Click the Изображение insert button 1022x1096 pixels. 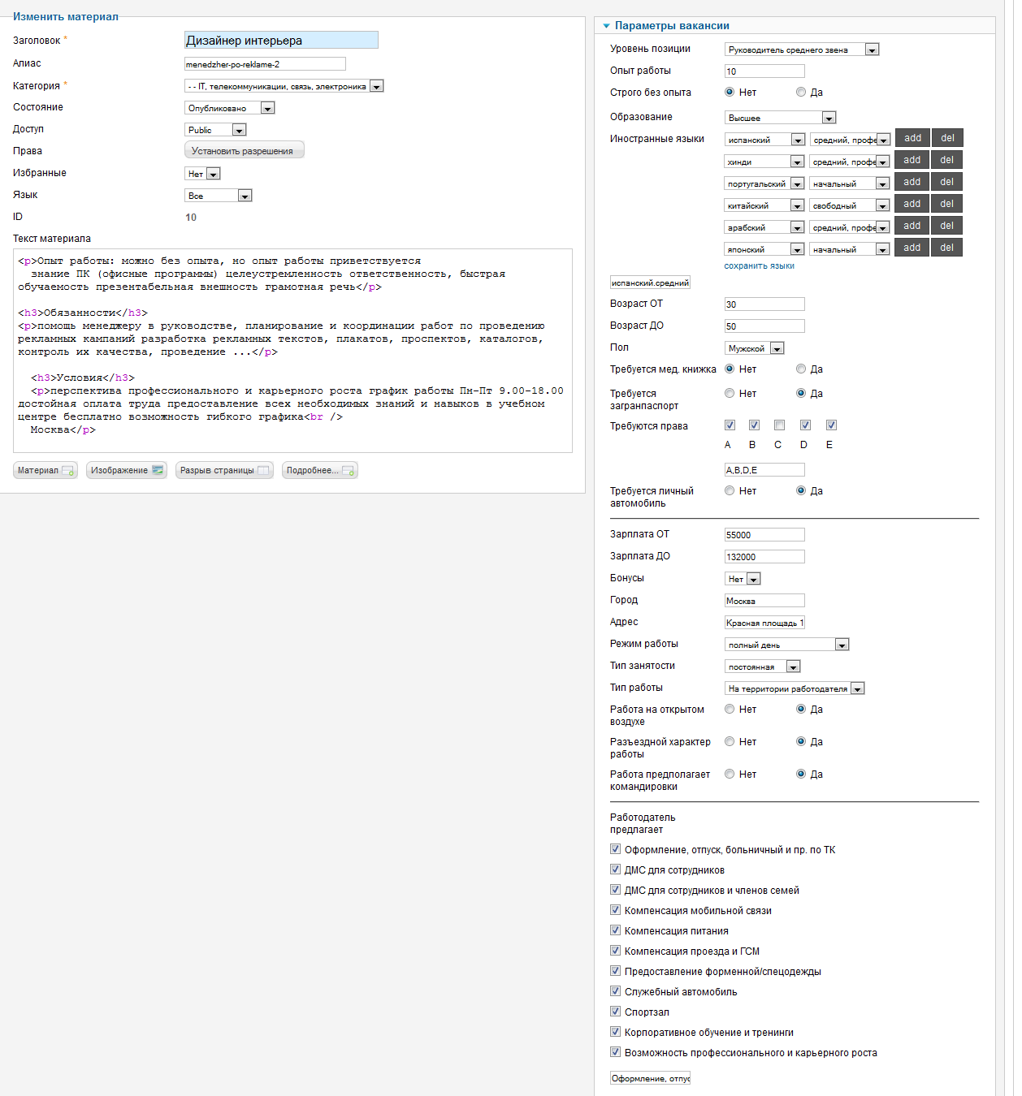[x=127, y=470]
